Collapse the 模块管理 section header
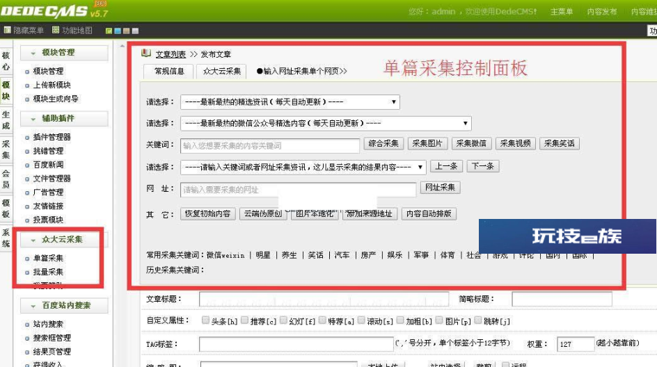Screen dimensions: 657x367 click(64, 53)
